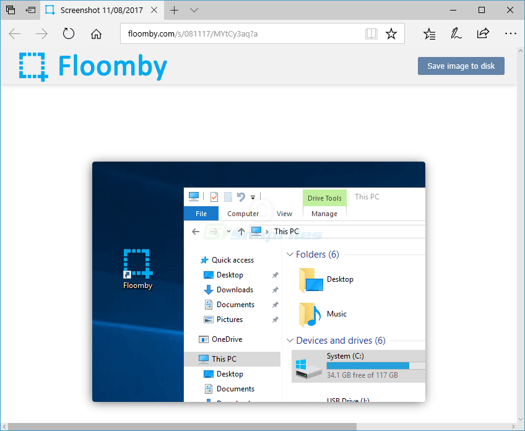The image size is (525, 431).
Task: Collapse the Devices and drives section
Action: coord(289,340)
